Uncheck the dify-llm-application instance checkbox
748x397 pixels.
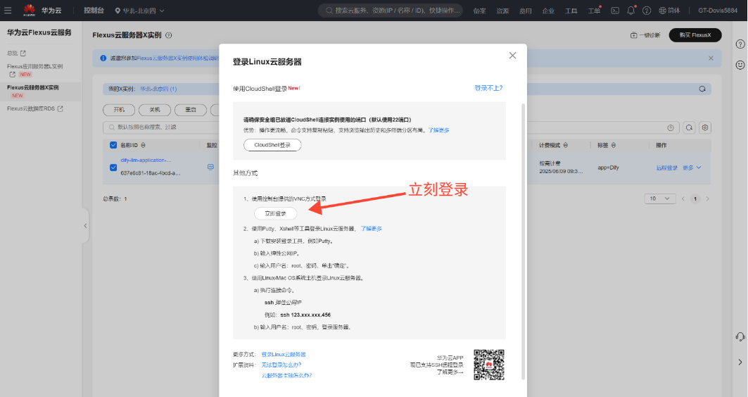(113, 167)
